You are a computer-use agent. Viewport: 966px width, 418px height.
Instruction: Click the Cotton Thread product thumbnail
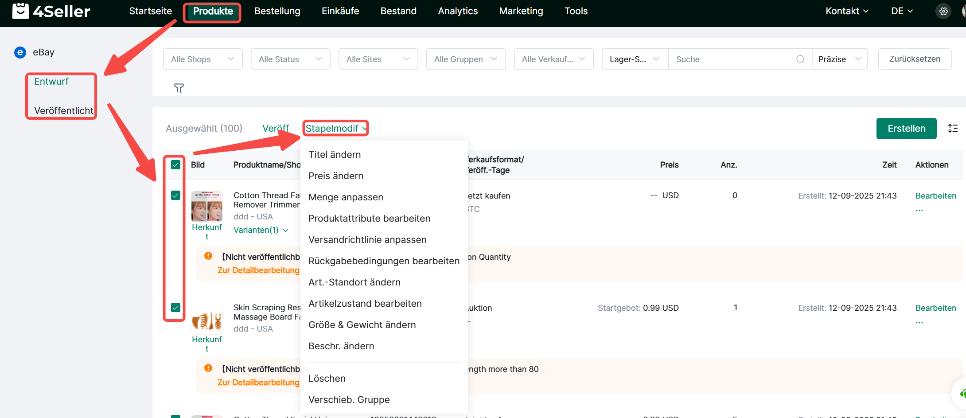[x=207, y=206]
